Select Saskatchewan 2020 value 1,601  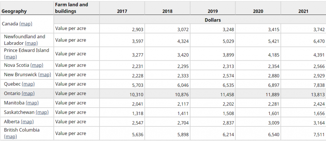click(273, 113)
